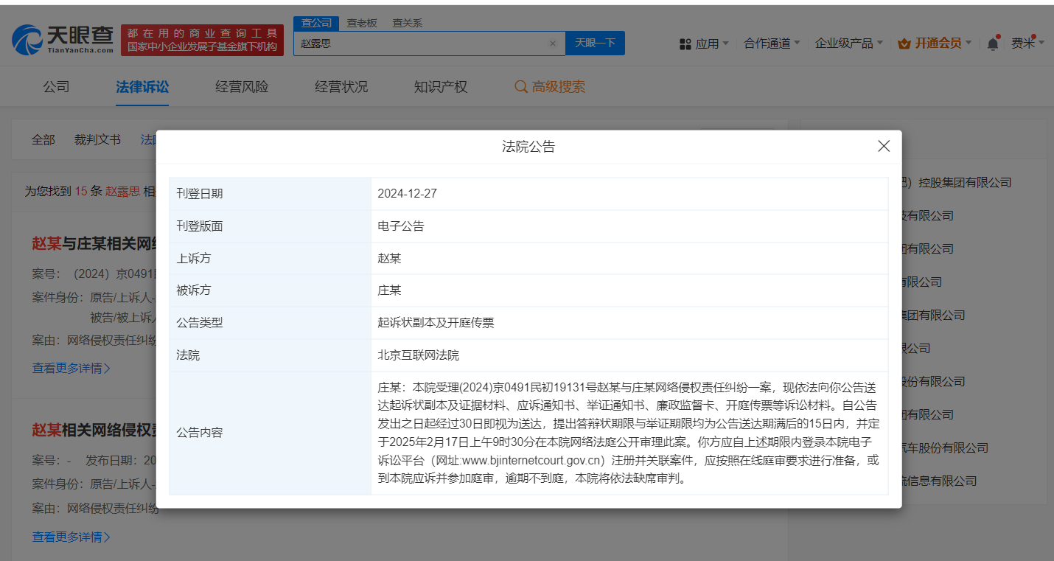Clear the search box text
Image resolution: width=1054 pixels, height=561 pixels.
(553, 43)
